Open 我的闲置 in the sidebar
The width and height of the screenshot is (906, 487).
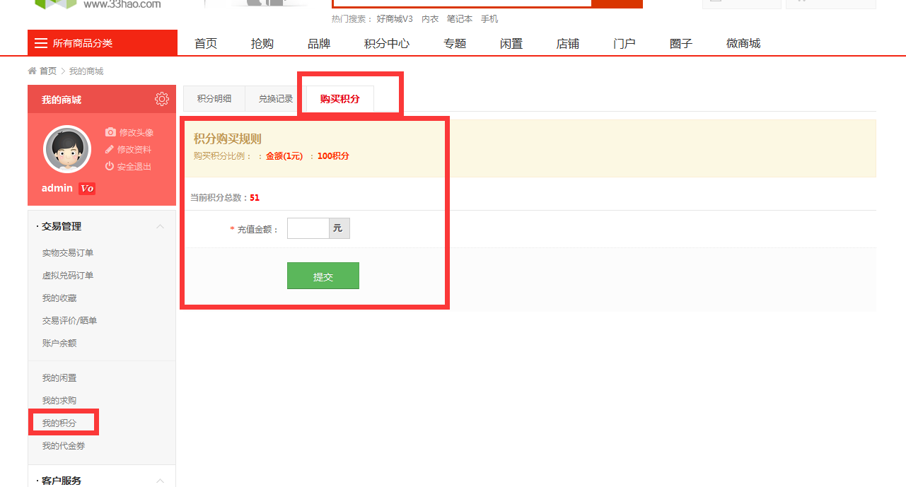pyautogui.click(x=59, y=377)
